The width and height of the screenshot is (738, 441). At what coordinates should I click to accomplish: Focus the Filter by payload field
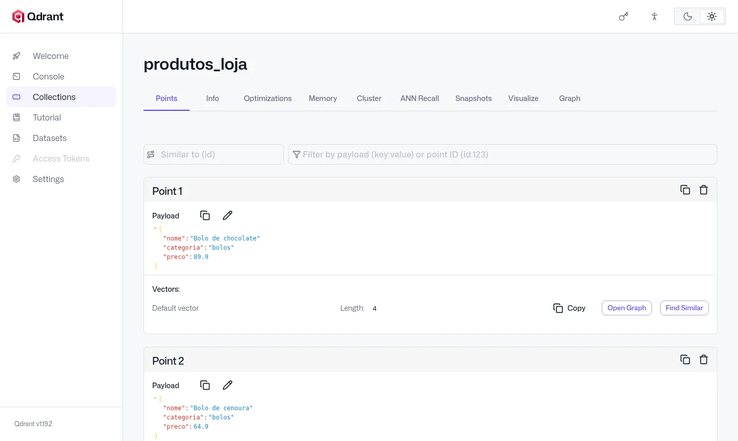point(503,154)
